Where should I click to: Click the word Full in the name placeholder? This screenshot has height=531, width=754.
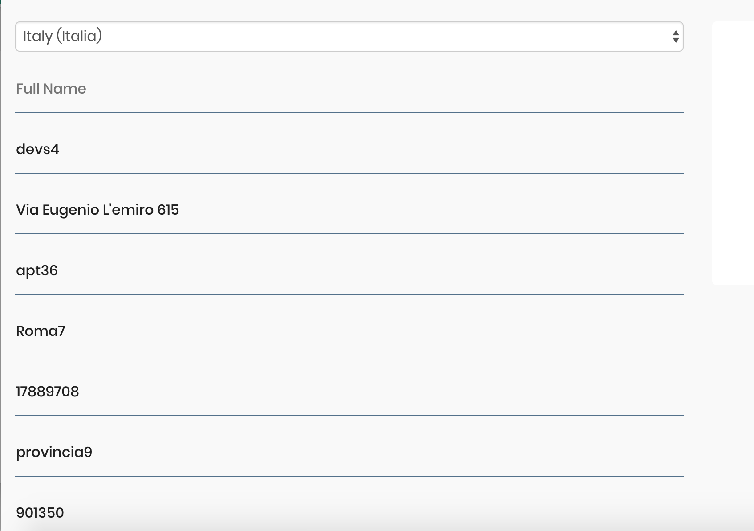point(28,89)
